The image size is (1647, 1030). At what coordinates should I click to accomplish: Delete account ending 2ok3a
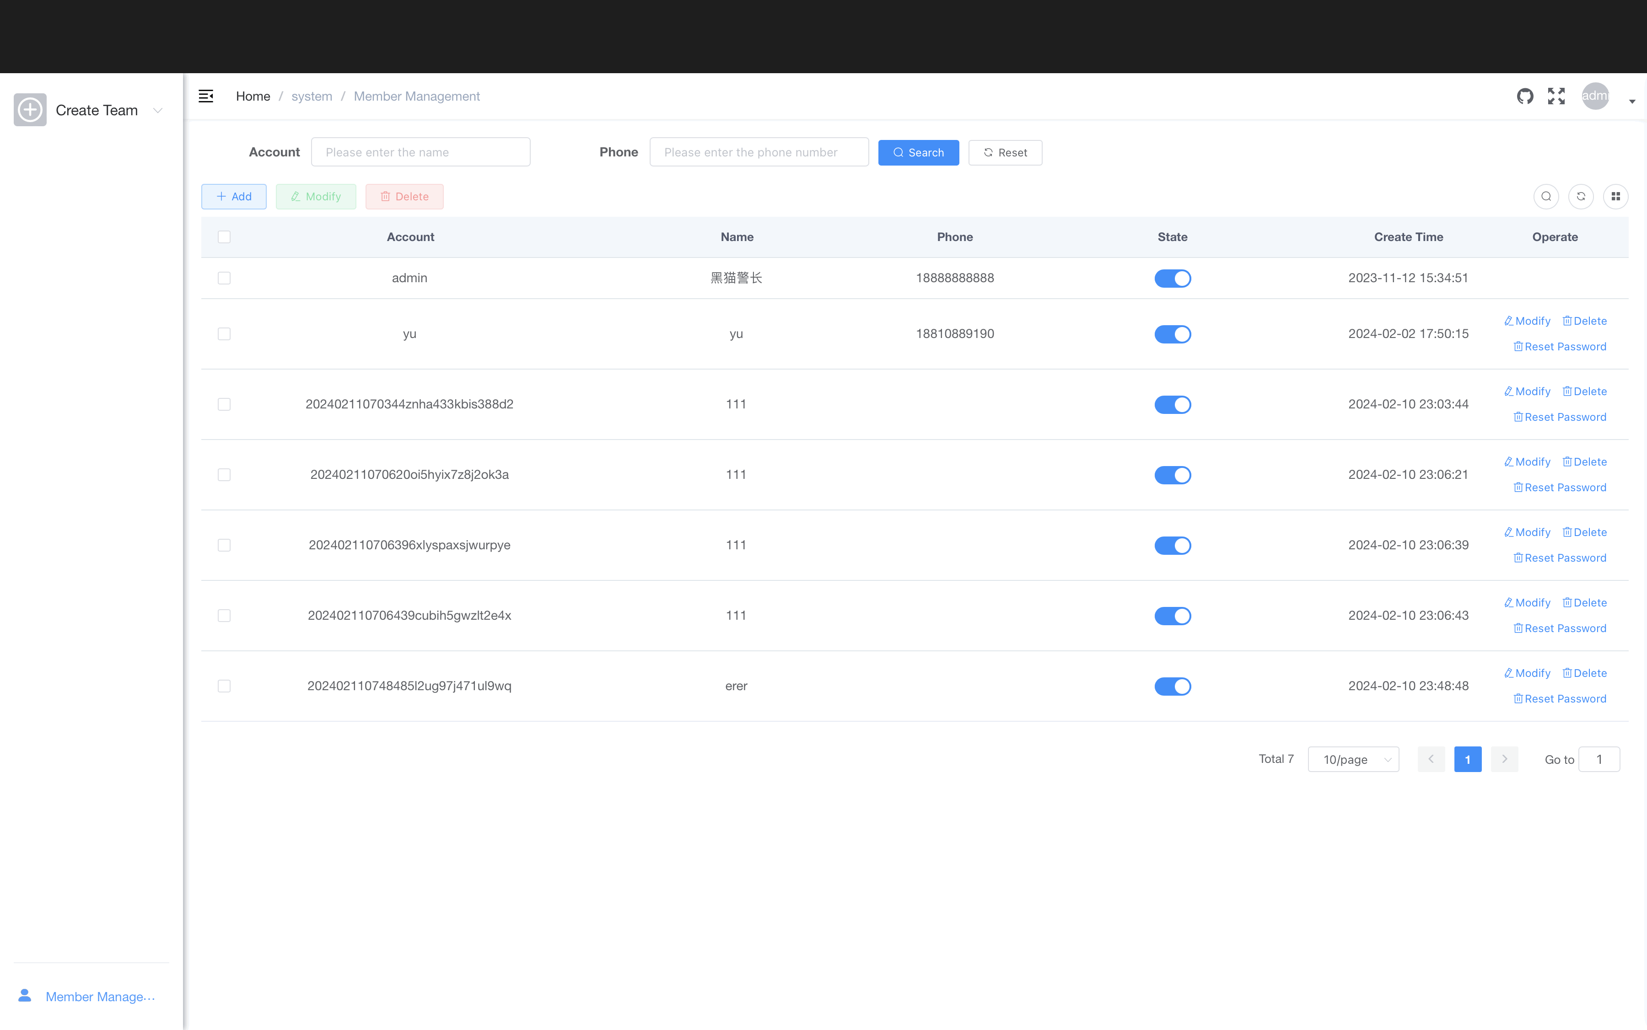[1584, 462]
